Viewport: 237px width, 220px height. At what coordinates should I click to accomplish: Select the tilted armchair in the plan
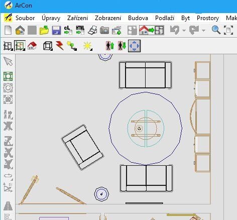click(82, 147)
